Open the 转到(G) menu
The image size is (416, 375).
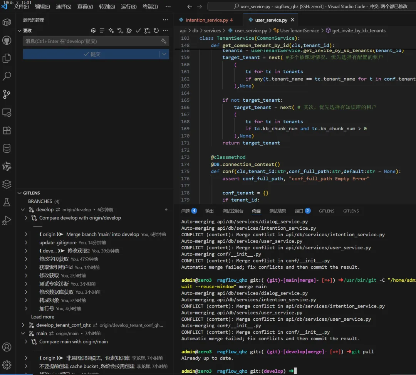click(x=107, y=7)
